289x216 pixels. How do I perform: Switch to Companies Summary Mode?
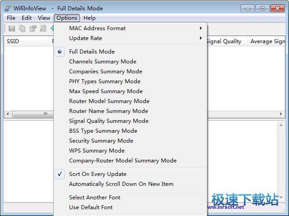coord(131,72)
